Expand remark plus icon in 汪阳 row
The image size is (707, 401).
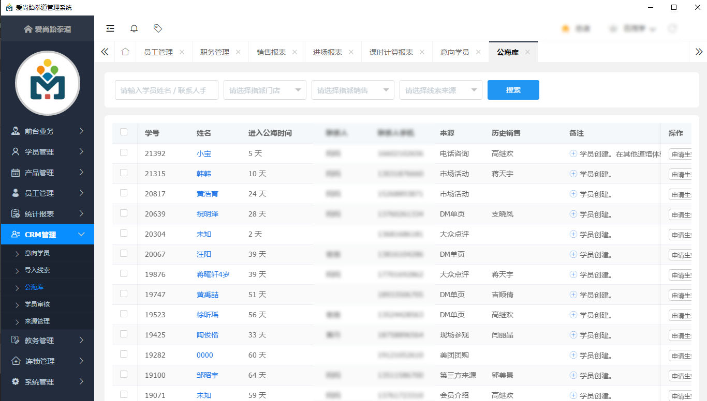(573, 254)
